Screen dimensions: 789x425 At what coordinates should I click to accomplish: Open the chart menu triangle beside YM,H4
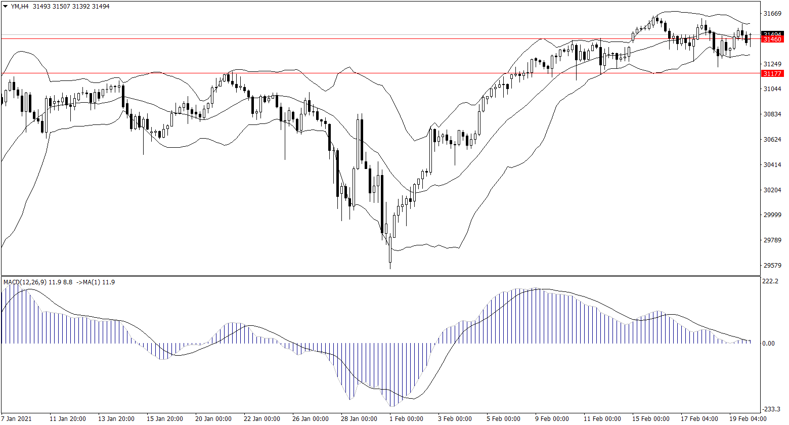click(5, 7)
